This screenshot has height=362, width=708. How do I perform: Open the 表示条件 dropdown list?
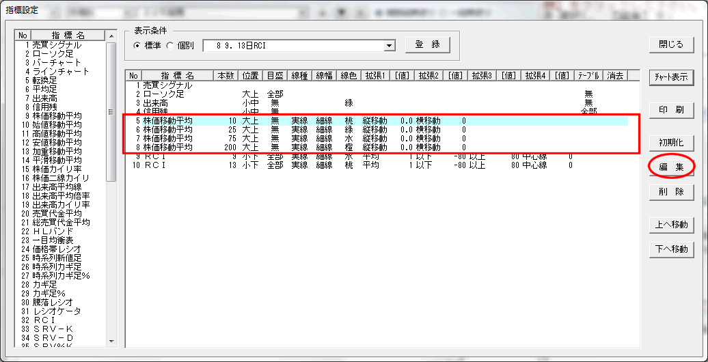(390, 46)
